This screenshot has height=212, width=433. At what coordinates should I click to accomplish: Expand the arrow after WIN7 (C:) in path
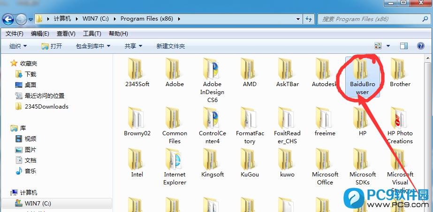[114, 19]
